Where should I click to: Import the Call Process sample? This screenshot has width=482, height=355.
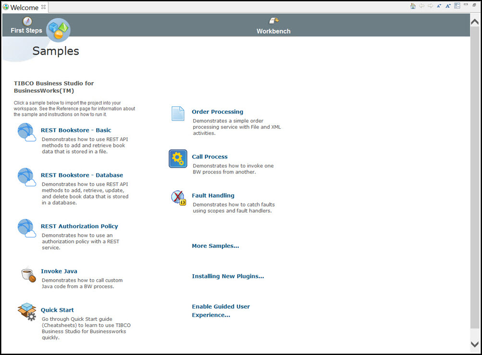coord(210,157)
